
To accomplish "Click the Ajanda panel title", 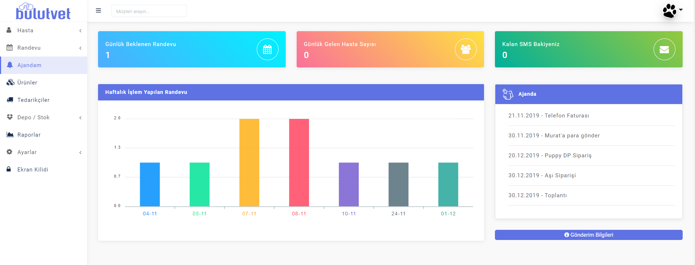I will point(527,94).
